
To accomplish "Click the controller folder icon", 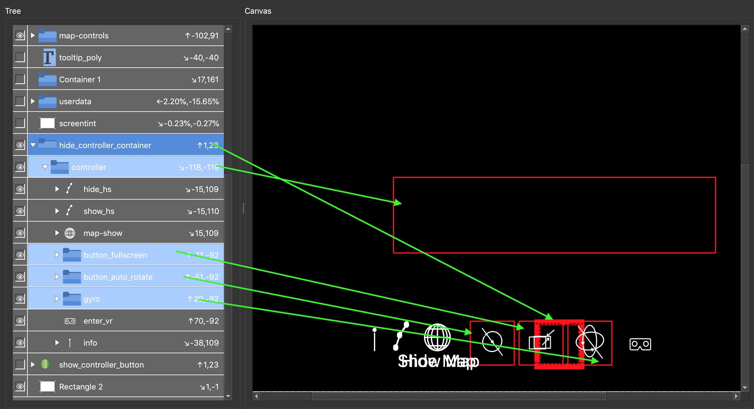I will (59, 167).
